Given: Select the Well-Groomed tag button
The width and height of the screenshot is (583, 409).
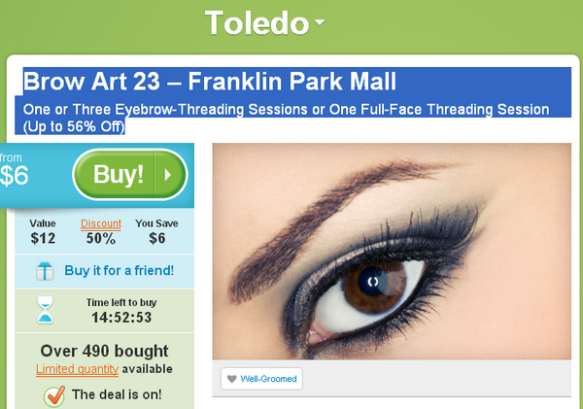Looking at the screenshot, I should point(261,379).
